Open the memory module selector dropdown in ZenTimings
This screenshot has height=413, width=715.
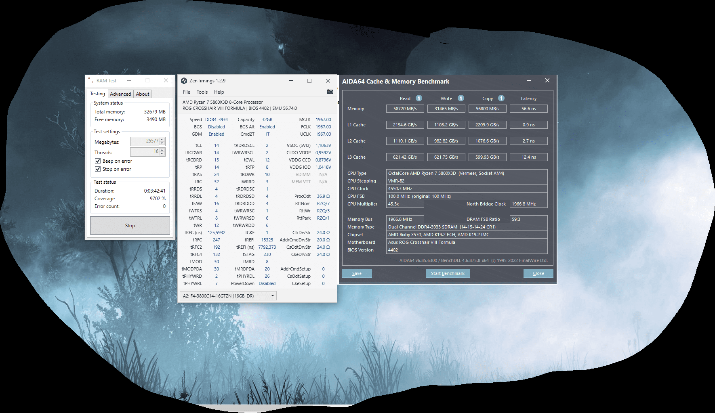tap(228, 296)
